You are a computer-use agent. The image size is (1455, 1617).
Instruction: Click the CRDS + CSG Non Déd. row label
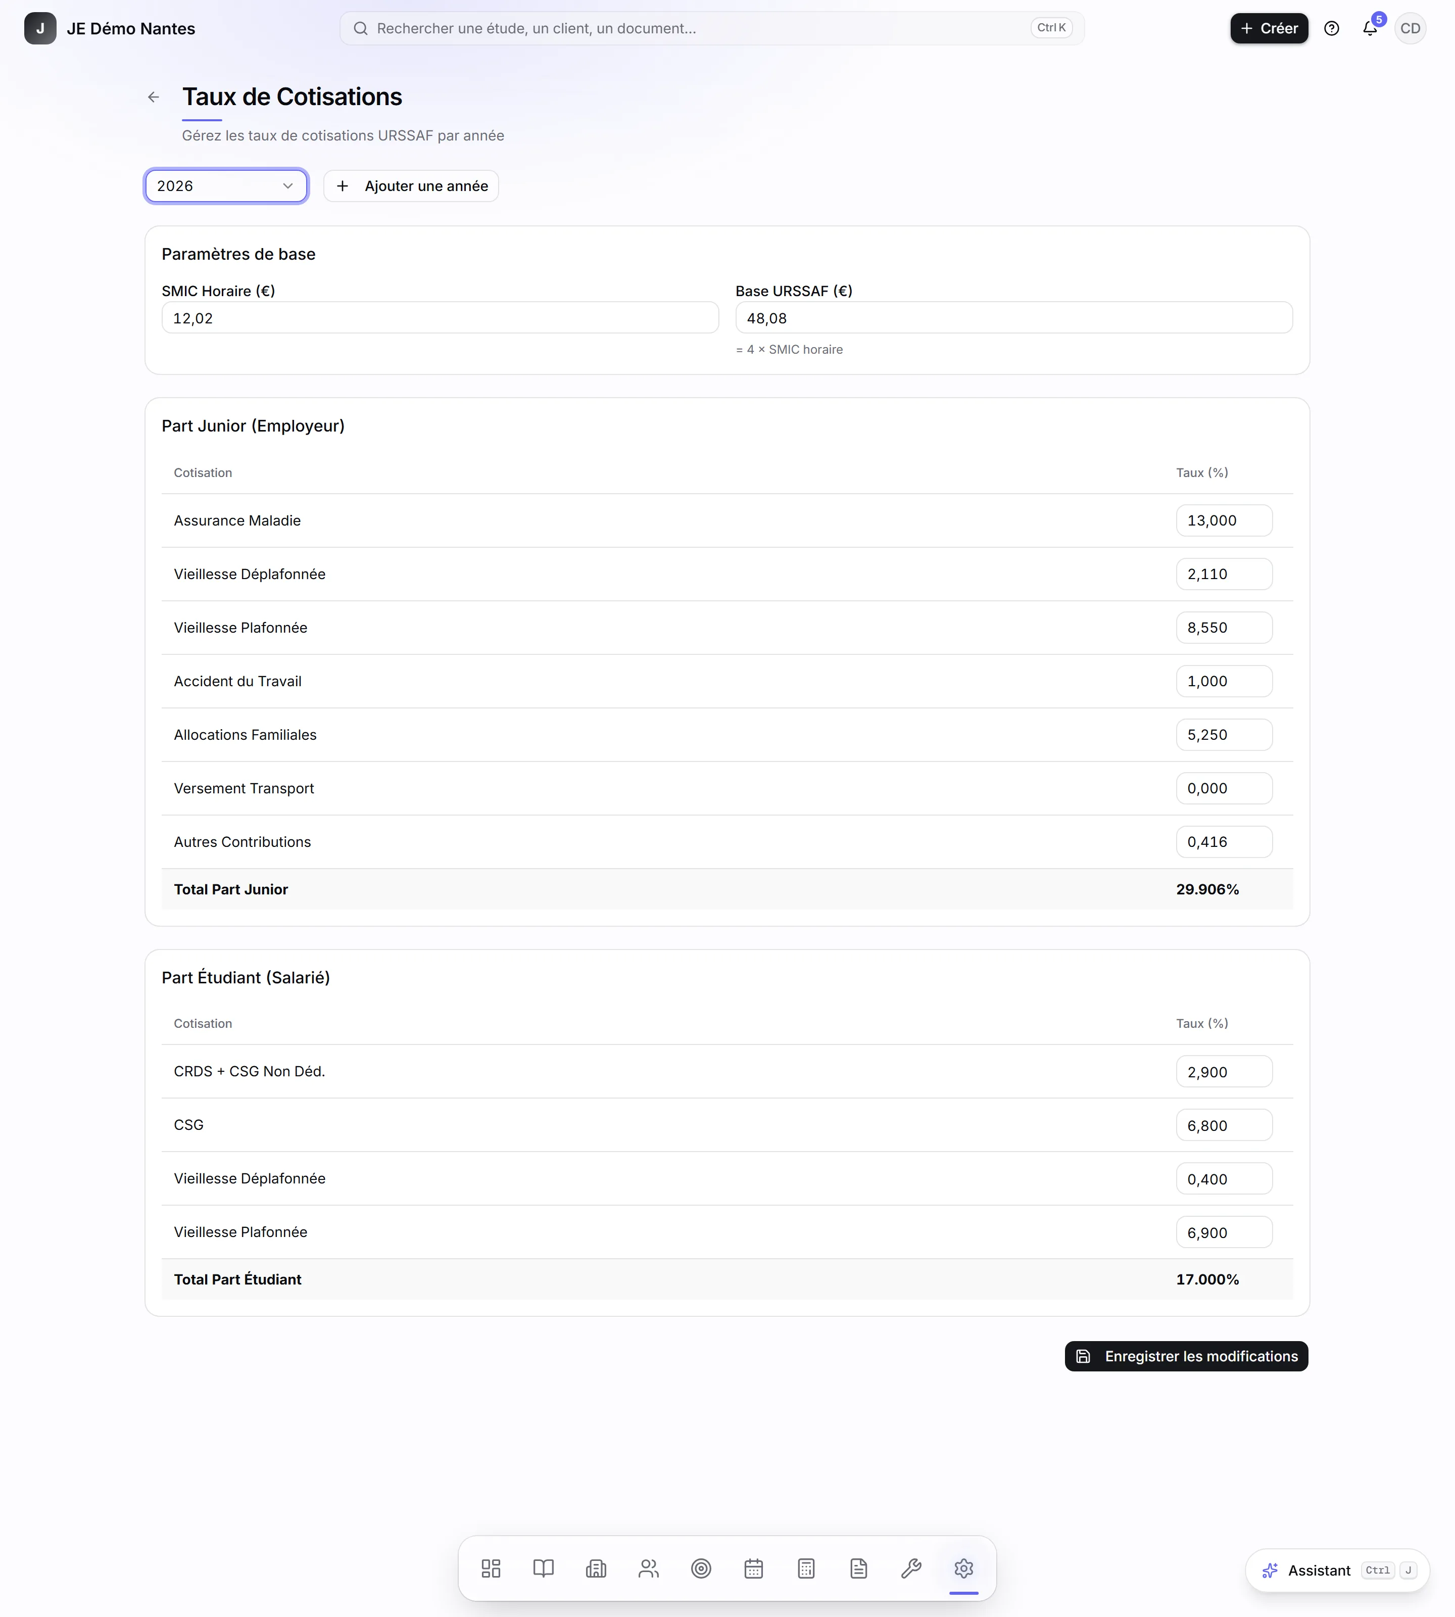pyautogui.click(x=250, y=1072)
